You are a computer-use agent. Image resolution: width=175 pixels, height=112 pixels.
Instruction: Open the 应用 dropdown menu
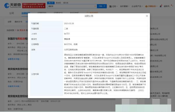[x=113, y=6]
